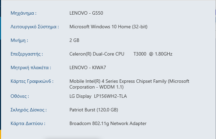This screenshot has height=139, width=216.
Task: Click the Επεξεργαστής label
Action: pyautogui.click(x=27, y=54)
